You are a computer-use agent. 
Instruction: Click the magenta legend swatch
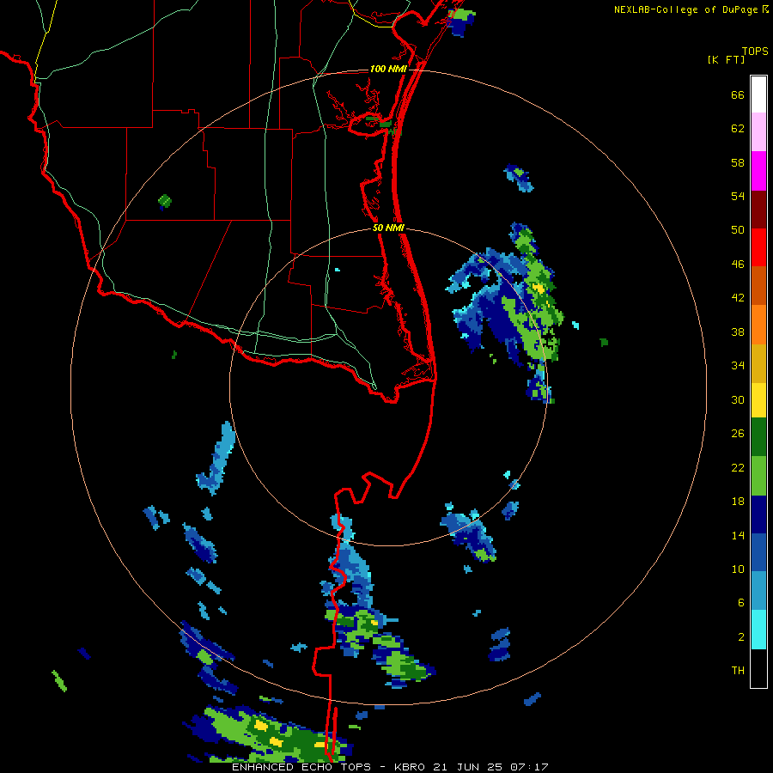[758, 171]
